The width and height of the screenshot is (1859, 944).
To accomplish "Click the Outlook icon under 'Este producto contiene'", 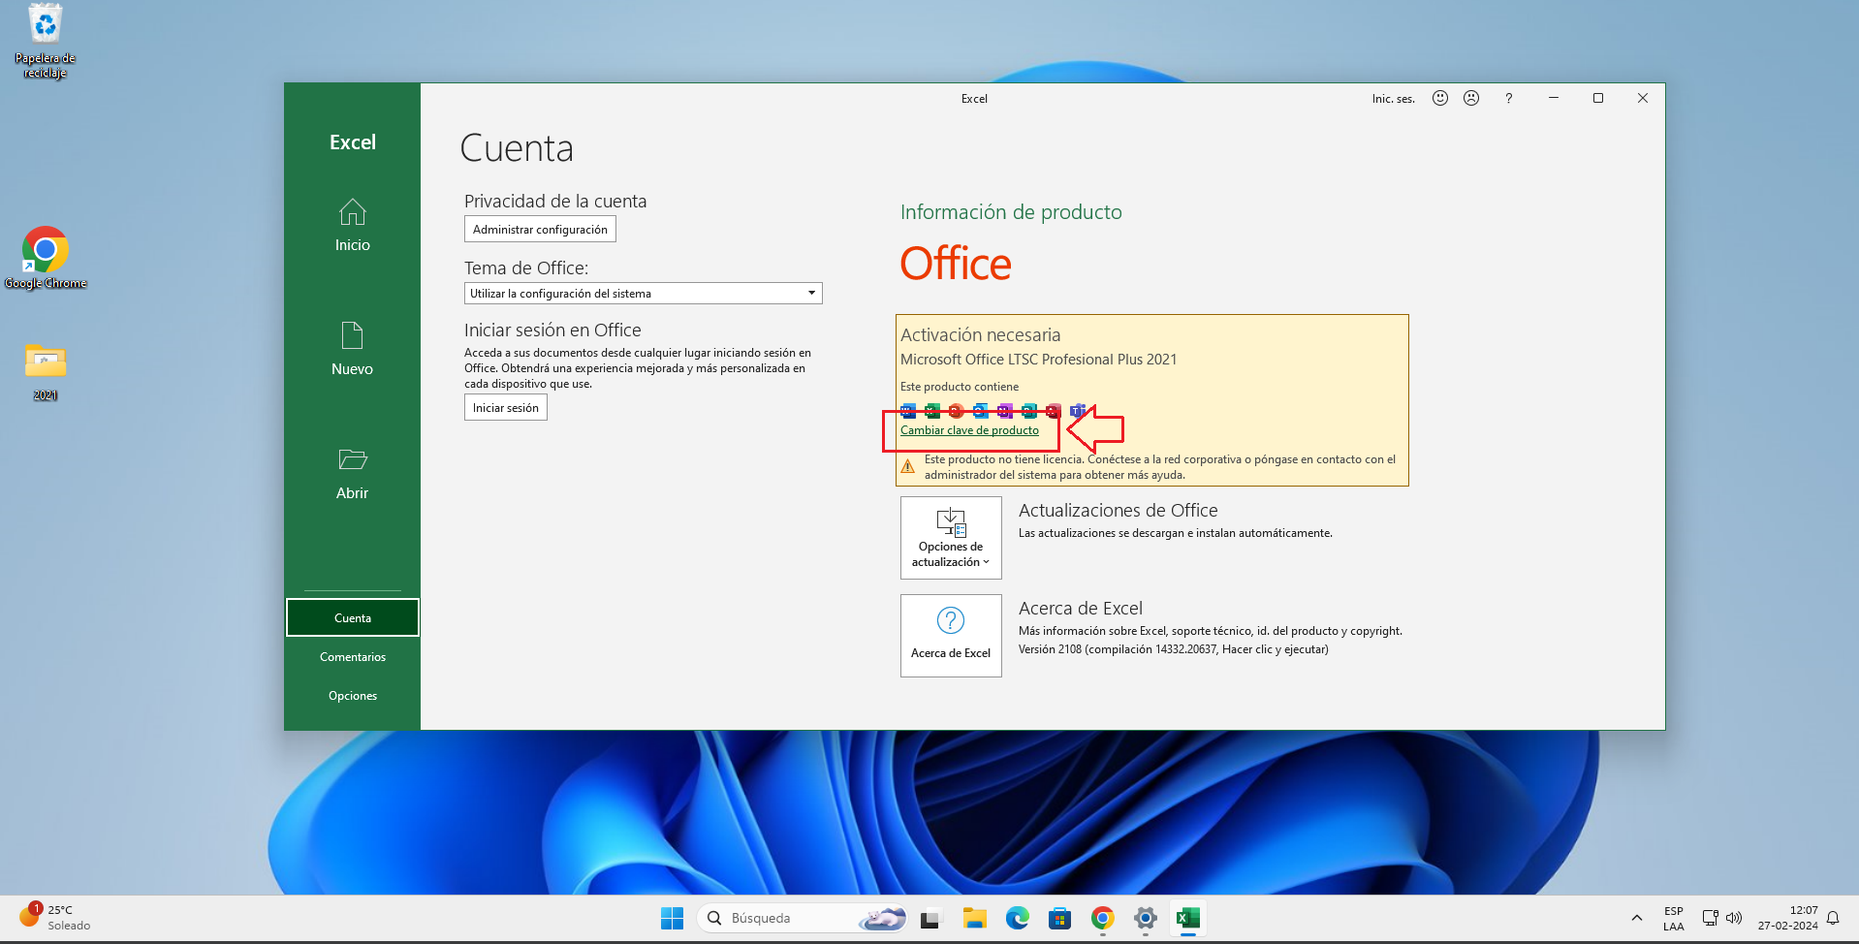I will point(980,411).
